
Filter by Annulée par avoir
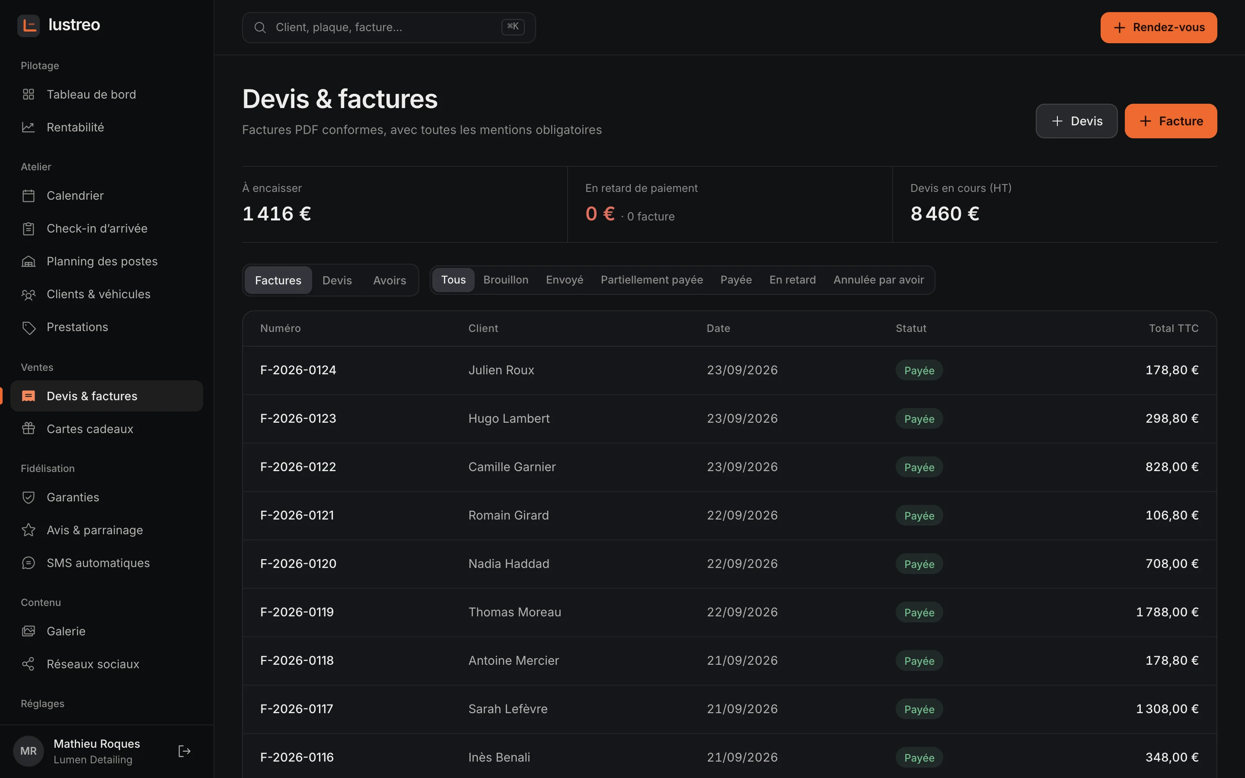(879, 279)
